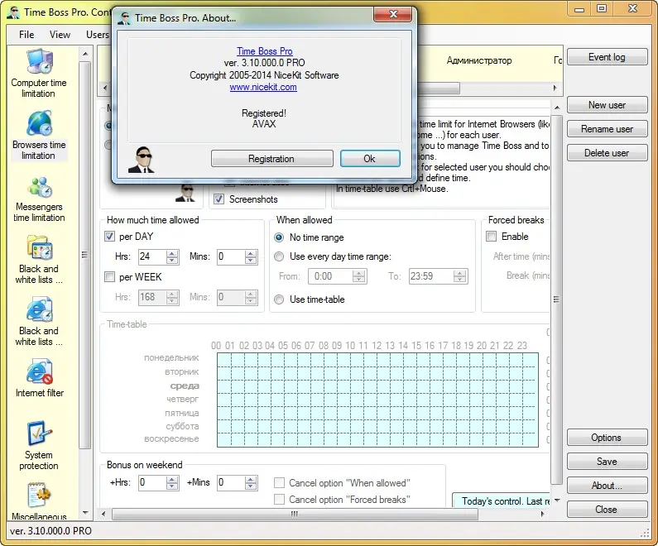The height and width of the screenshot is (546, 658).
Task: Open System protection section
Action: (x=39, y=445)
